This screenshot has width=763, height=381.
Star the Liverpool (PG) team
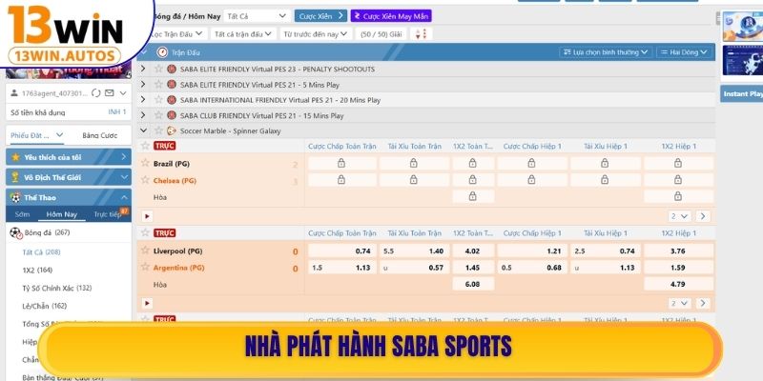(145, 251)
